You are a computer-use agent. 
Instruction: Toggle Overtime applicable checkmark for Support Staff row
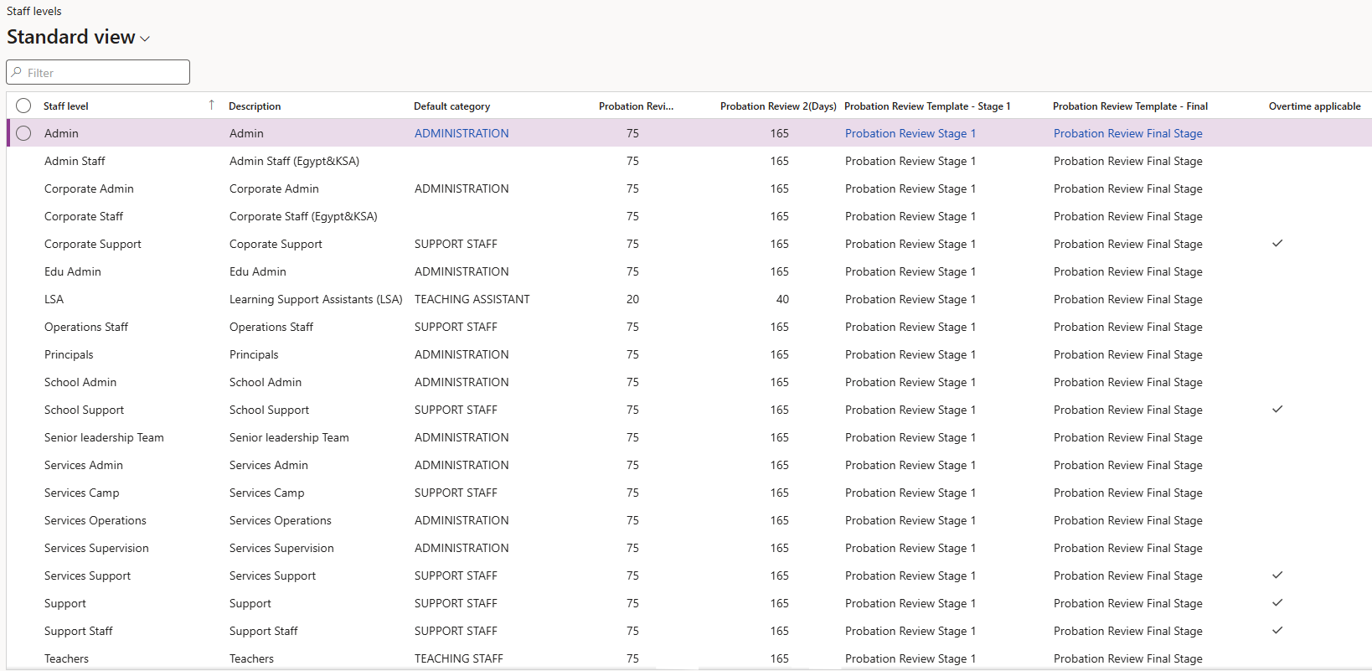coord(1277,631)
